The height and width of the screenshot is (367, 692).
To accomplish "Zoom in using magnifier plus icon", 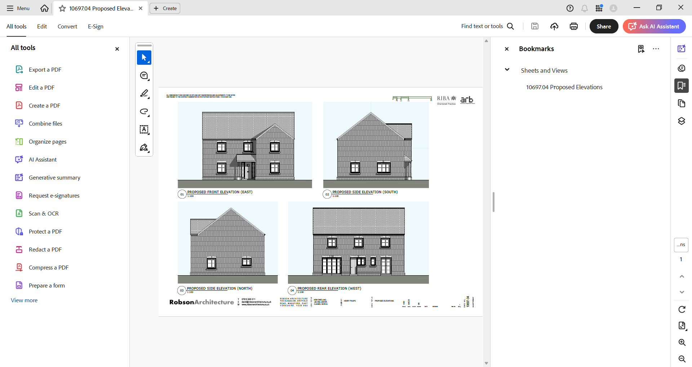I will coord(682,342).
